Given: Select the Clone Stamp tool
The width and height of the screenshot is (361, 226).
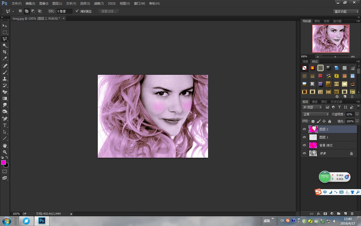Looking at the screenshot, I should click(x=5, y=78).
